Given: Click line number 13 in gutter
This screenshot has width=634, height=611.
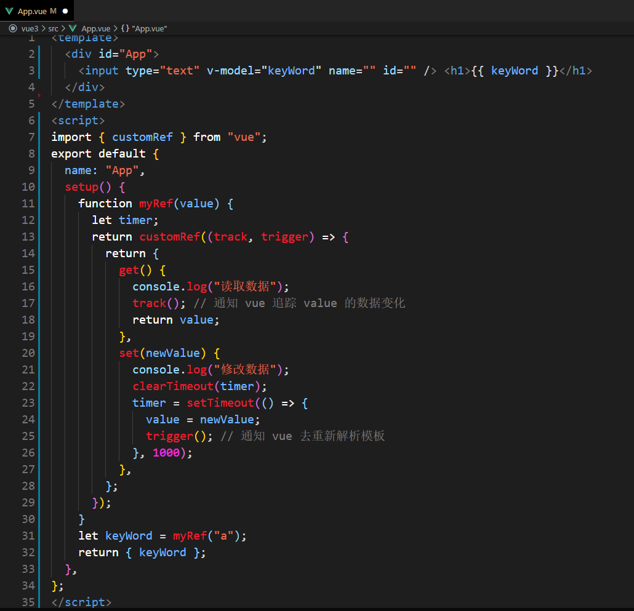Looking at the screenshot, I should pyautogui.click(x=28, y=236).
